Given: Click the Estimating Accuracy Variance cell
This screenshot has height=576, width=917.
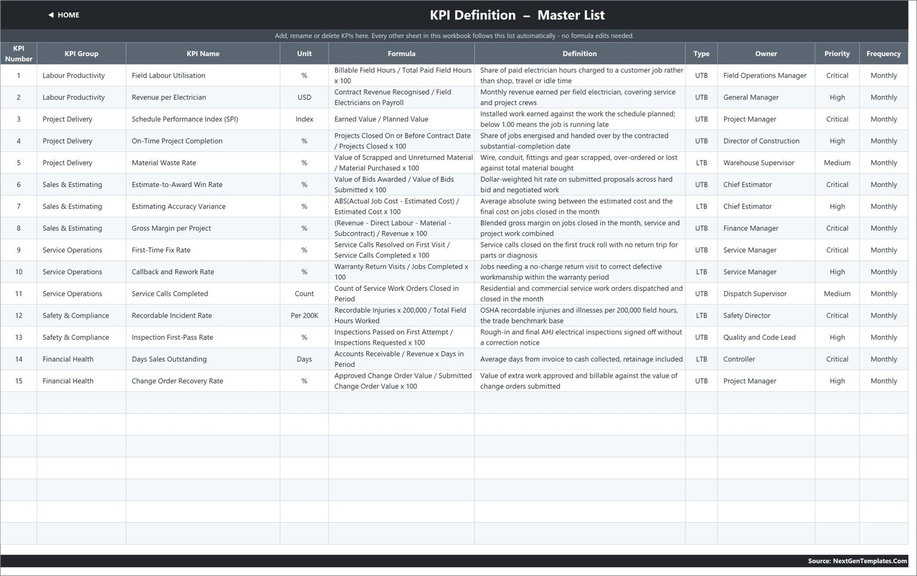Looking at the screenshot, I should [x=203, y=206].
